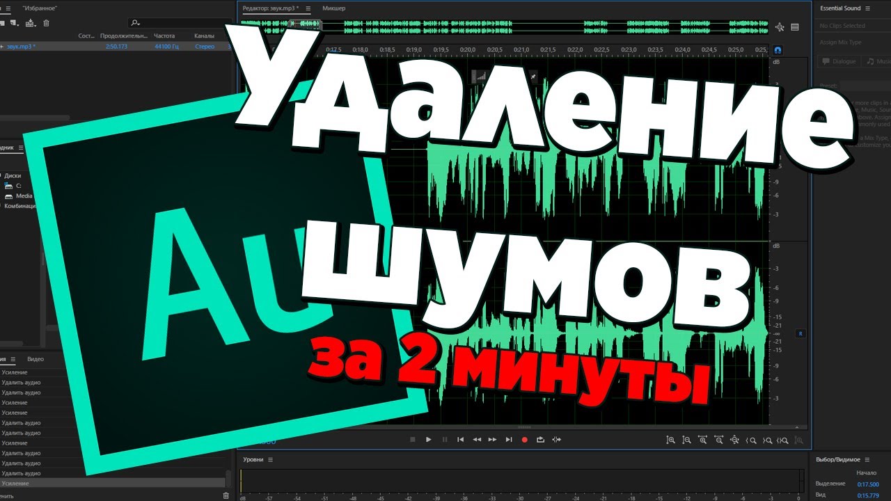Screen dimensions: 891x501
Task: Click duration value 2:50.173
Action: point(117,47)
